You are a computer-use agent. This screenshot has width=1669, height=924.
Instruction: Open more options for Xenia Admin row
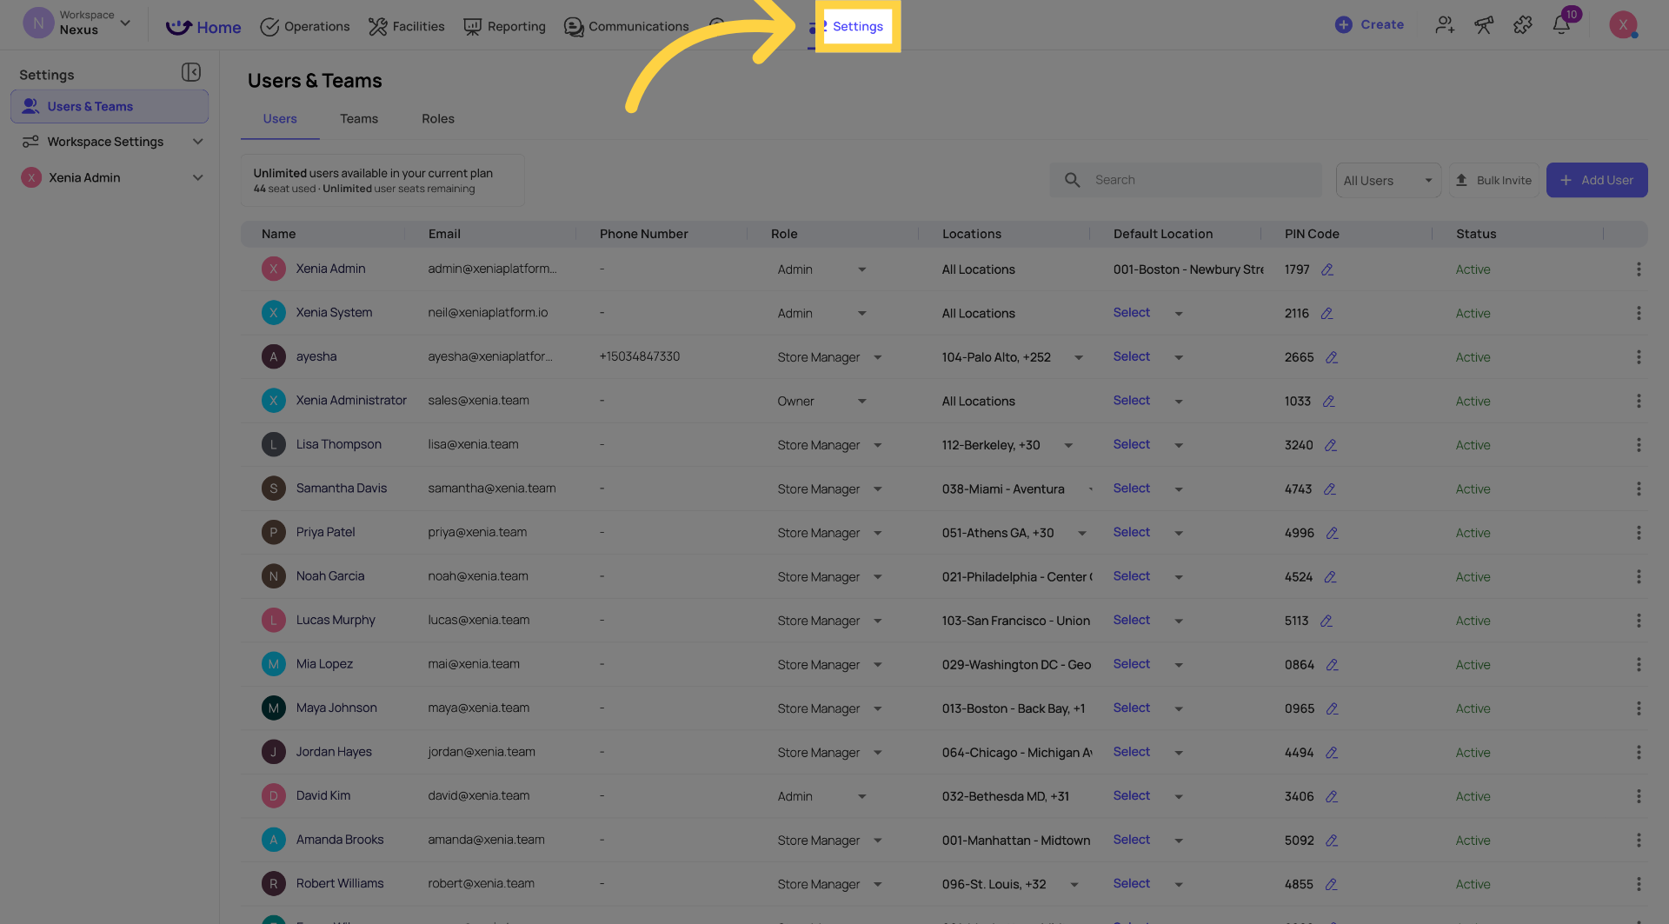tap(1639, 269)
